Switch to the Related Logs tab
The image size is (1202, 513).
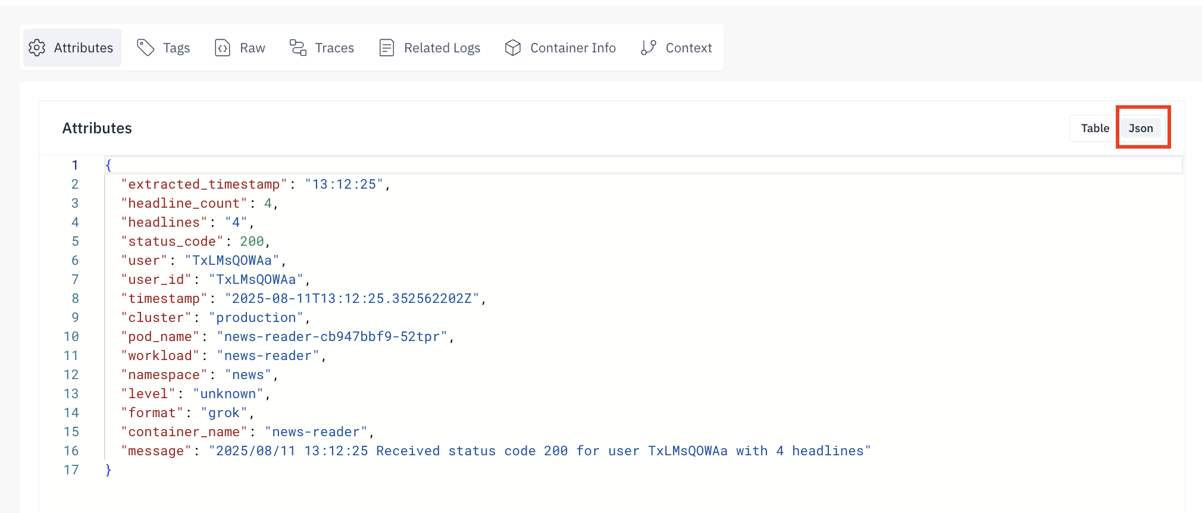tap(442, 48)
